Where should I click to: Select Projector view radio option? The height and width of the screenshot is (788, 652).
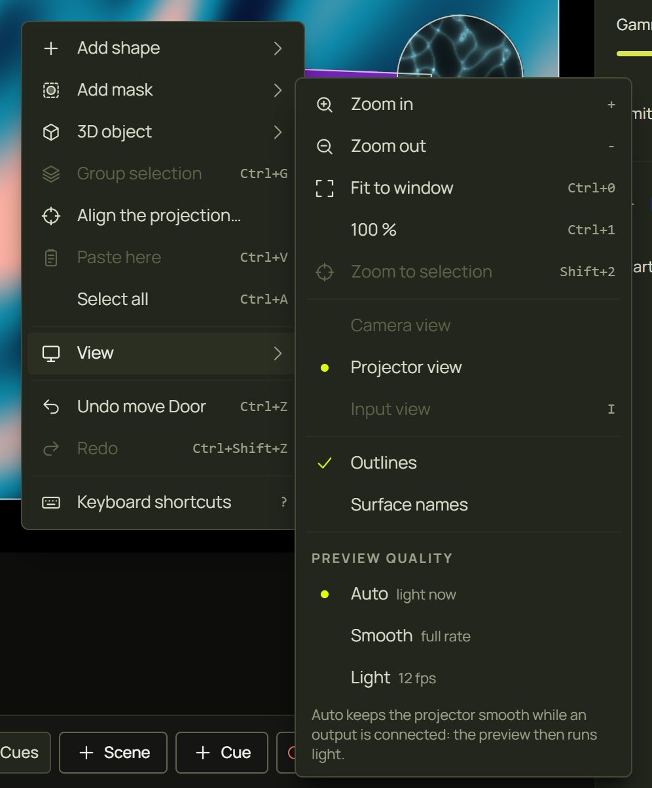[x=463, y=368]
